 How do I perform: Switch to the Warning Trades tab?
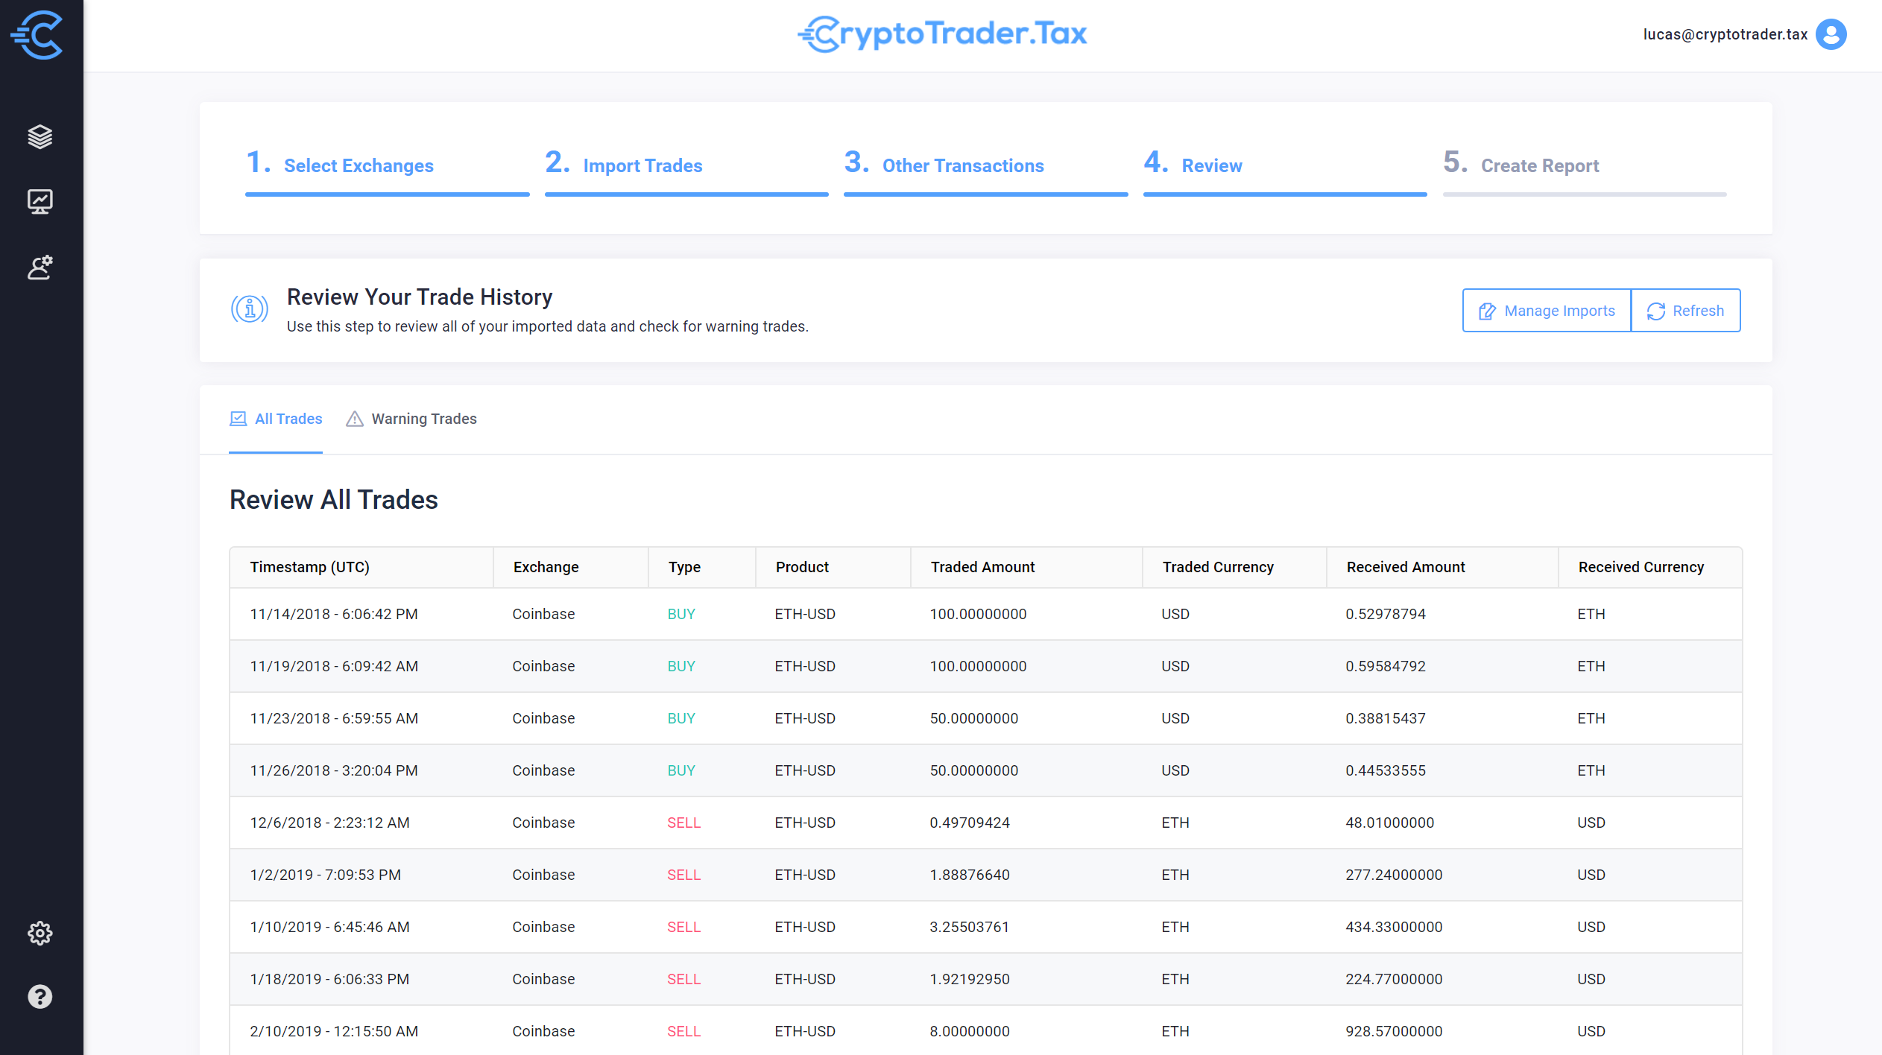(411, 419)
